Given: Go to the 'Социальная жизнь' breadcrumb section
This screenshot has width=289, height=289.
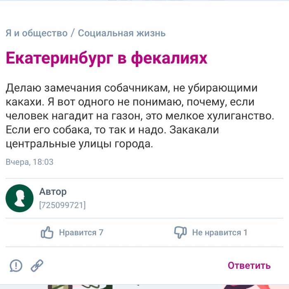Looking at the screenshot, I should point(122,33).
